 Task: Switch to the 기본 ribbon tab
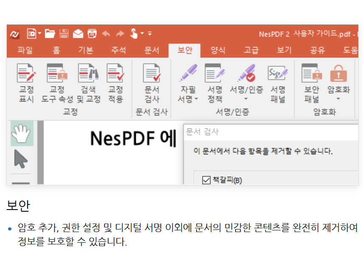[x=86, y=50]
